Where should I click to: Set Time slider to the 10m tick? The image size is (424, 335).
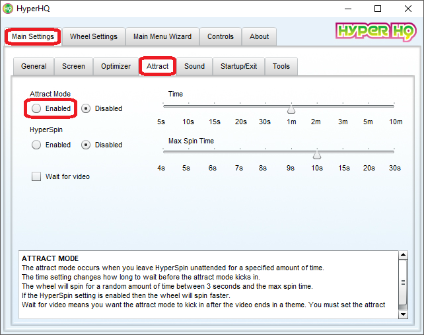[x=394, y=106]
